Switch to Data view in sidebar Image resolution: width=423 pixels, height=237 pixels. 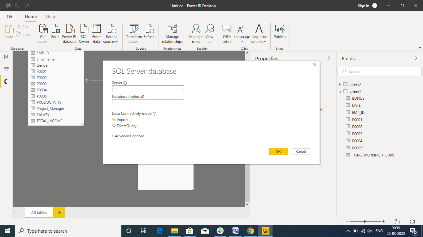[7, 69]
